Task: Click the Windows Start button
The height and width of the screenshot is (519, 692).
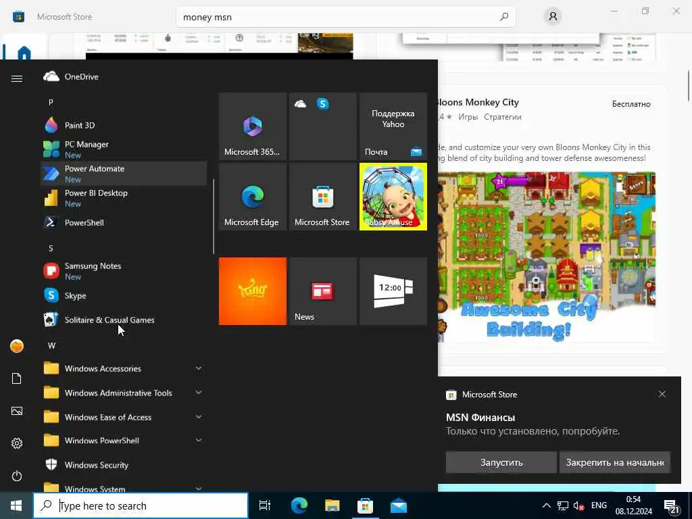Action: click(x=16, y=505)
